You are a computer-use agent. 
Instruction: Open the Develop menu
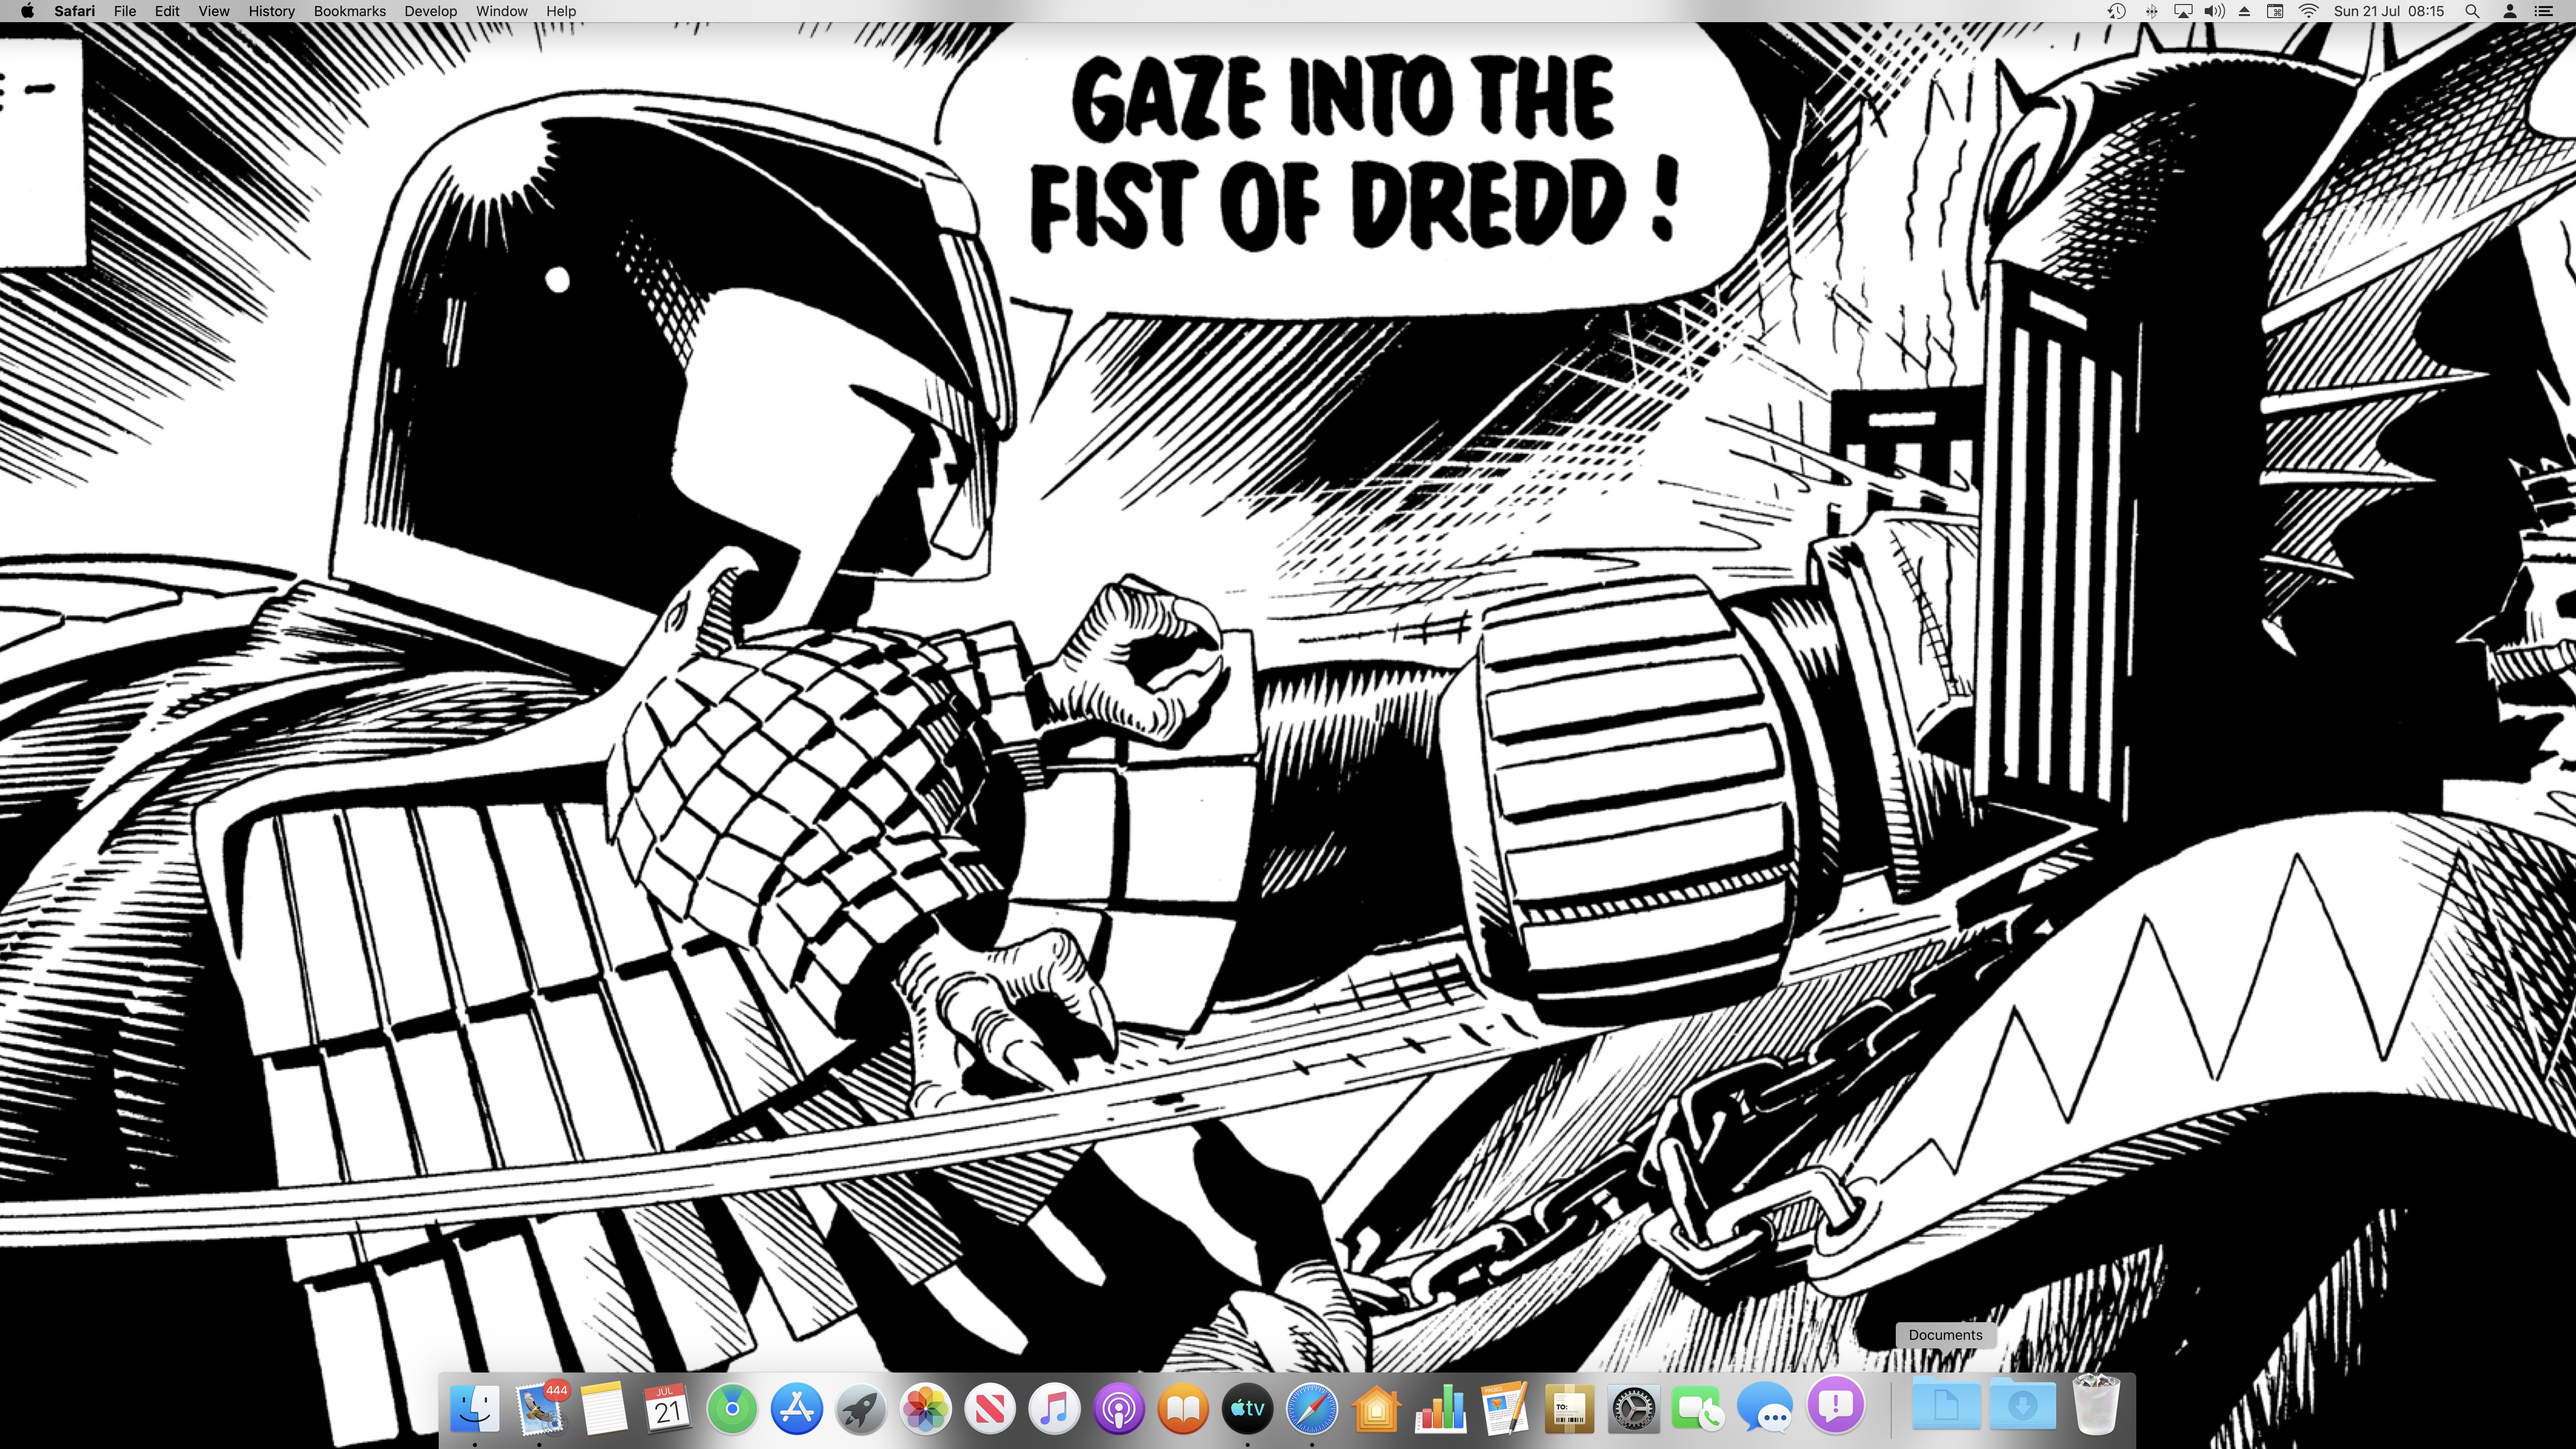(430, 11)
